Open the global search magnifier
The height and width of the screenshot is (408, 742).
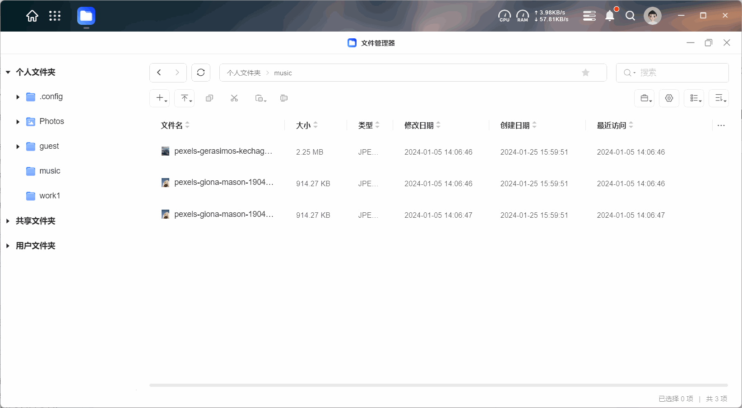click(x=631, y=16)
